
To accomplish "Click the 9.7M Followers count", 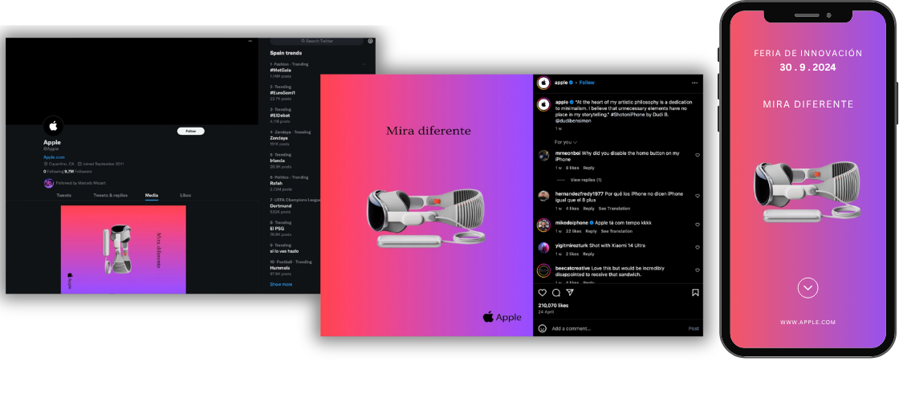I will click(77, 171).
